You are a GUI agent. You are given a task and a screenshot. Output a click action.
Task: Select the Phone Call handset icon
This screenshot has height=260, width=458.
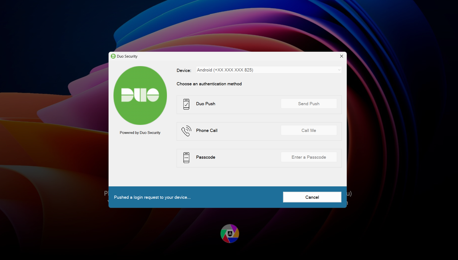point(186,131)
